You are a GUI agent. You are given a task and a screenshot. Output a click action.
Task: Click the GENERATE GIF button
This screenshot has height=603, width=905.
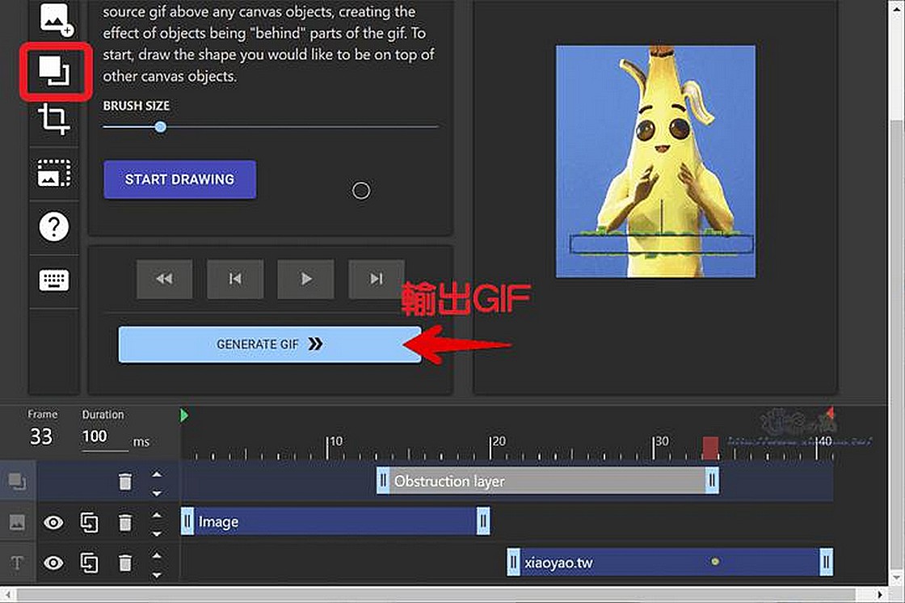[270, 344]
